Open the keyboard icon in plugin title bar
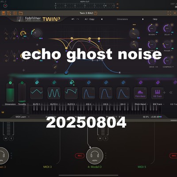The height and width of the screenshot is (177, 177). 4,13
